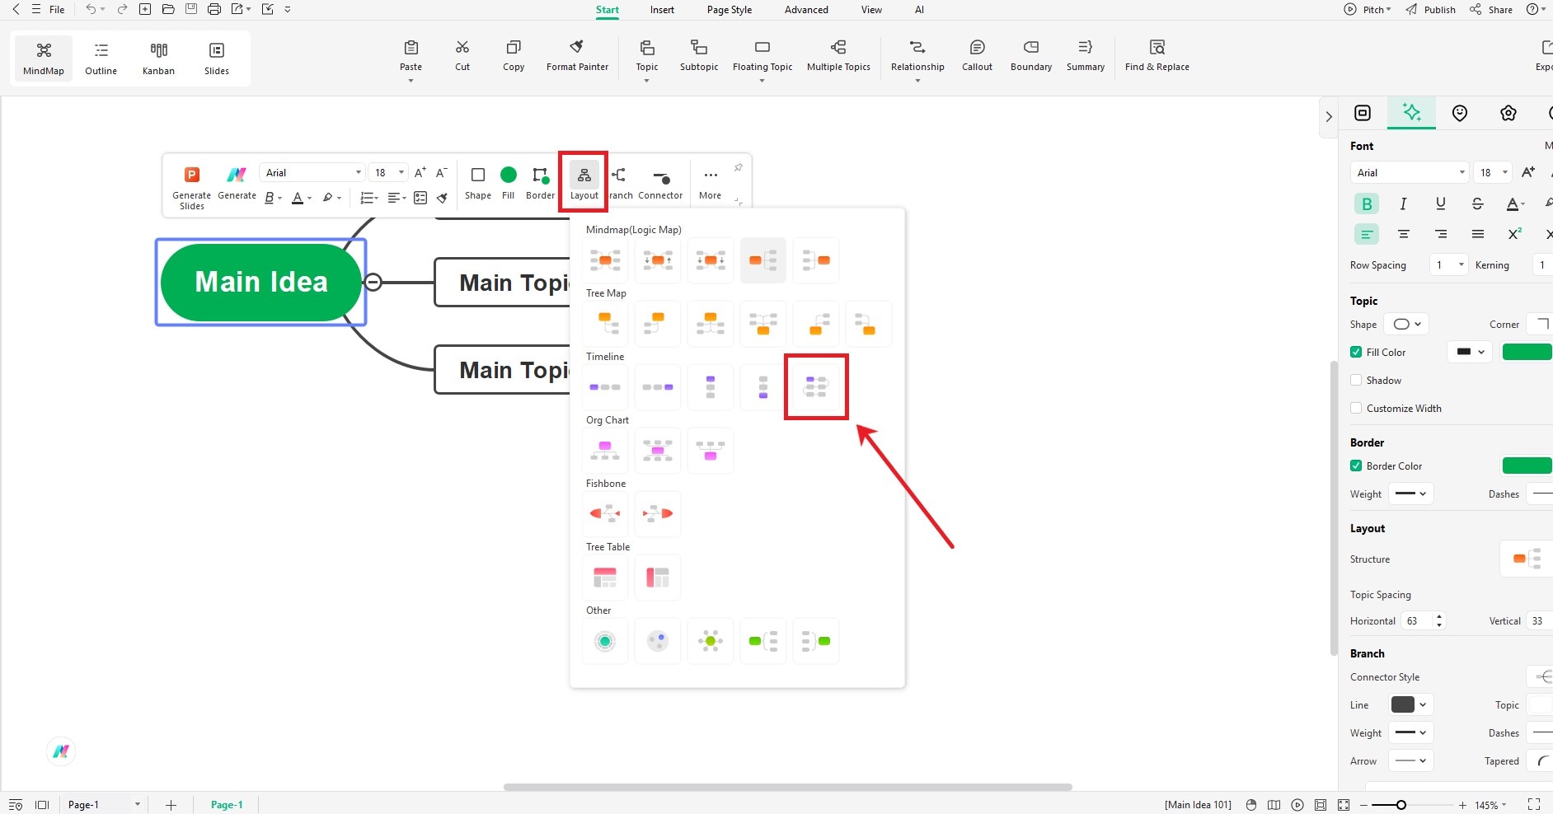Collapse the right side panel
Image resolution: width=1553 pixels, height=814 pixels.
(x=1329, y=117)
